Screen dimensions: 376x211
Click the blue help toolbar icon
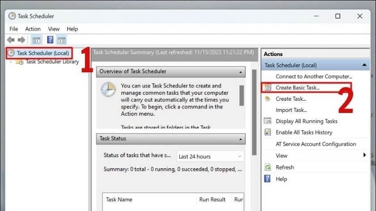(x=49, y=40)
